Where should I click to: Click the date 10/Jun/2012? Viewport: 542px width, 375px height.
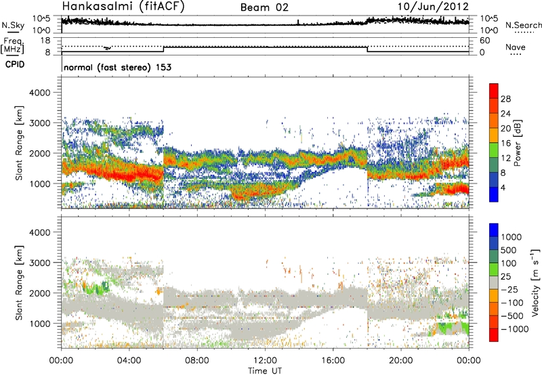tap(433, 7)
